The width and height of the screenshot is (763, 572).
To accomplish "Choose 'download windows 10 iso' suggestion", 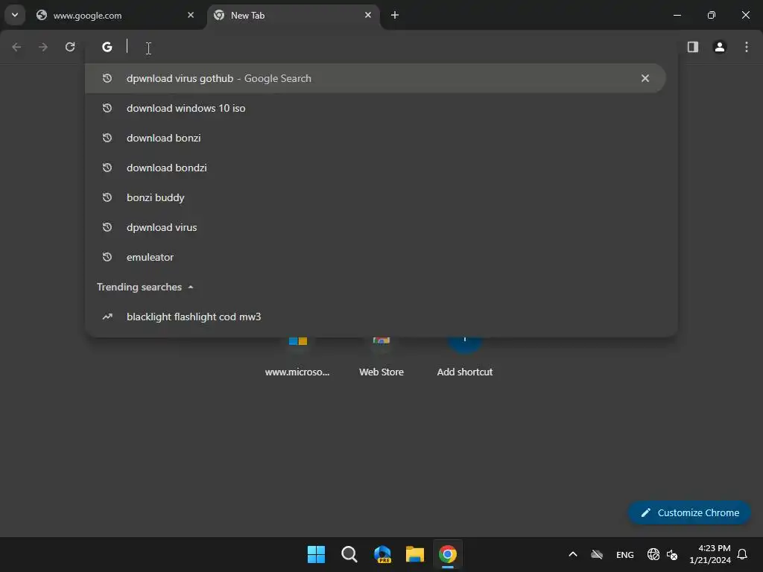I will [x=376, y=108].
